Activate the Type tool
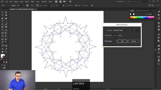The height and width of the screenshot is (90, 161). click(x=2, y=21)
